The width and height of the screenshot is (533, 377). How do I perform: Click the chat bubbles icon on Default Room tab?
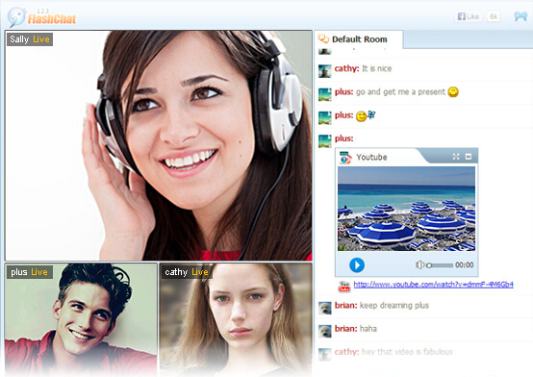coord(323,39)
